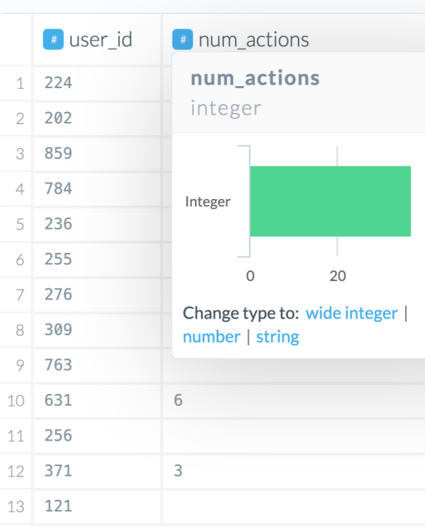425x526 pixels.
Task: Select row number 10
Action: pyautogui.click(x=17, y=401)
